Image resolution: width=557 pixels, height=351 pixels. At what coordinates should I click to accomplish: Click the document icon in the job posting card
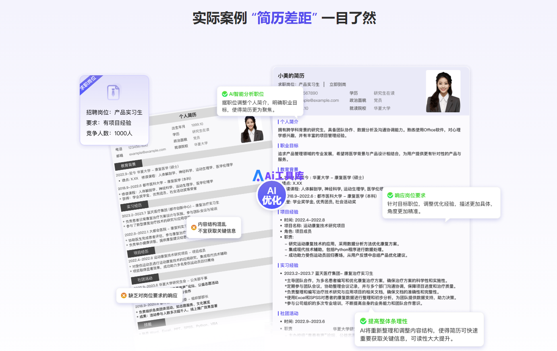point(114,92)
